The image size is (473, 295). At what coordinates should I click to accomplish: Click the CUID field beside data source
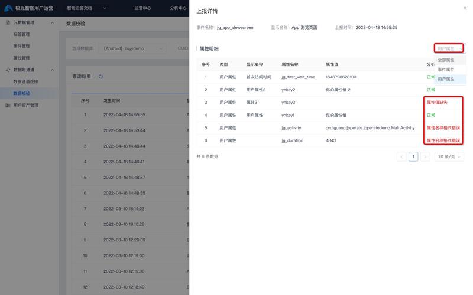click(x=183, y=48)
